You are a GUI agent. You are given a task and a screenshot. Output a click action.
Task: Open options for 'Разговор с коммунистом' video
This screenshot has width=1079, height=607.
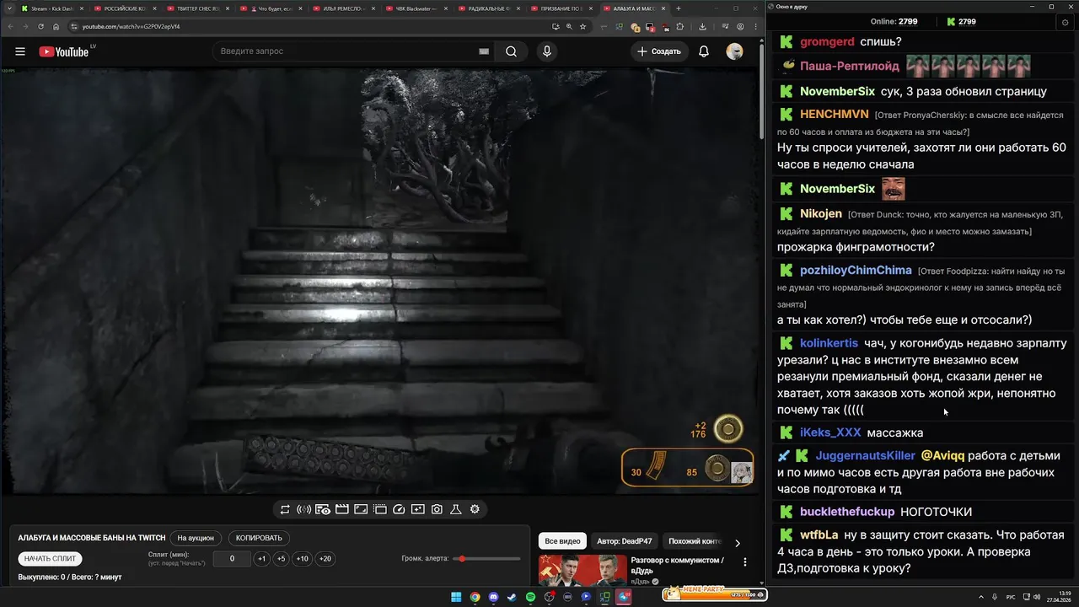[x=744, y=561]
